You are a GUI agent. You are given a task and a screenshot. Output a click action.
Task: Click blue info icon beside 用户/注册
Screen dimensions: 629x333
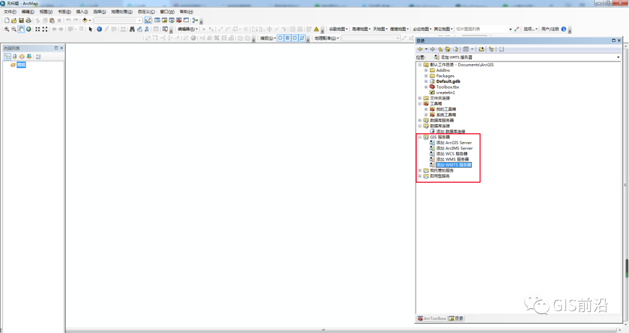pos(564,29)
